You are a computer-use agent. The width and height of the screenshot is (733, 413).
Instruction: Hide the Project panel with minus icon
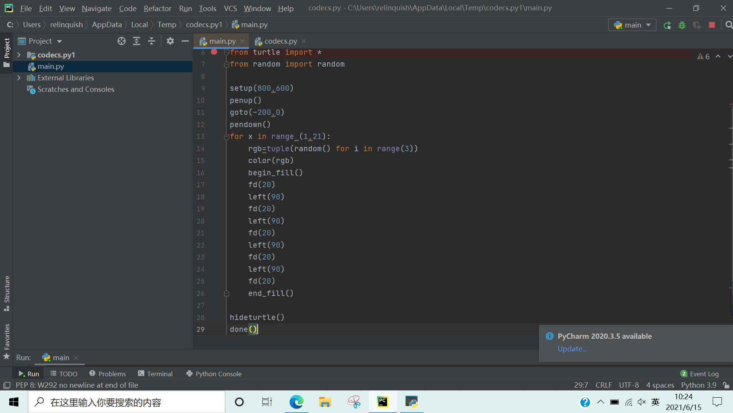[185, 41]
